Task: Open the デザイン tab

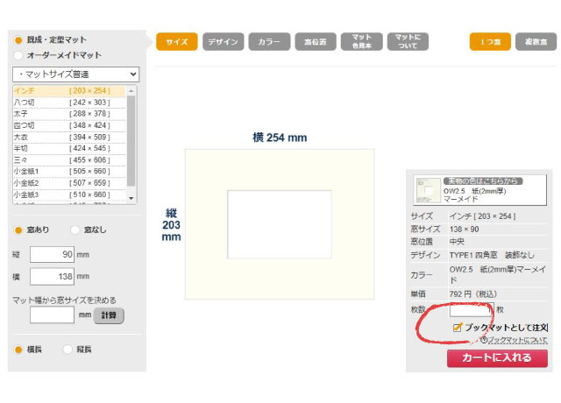Action: point(224,42)
